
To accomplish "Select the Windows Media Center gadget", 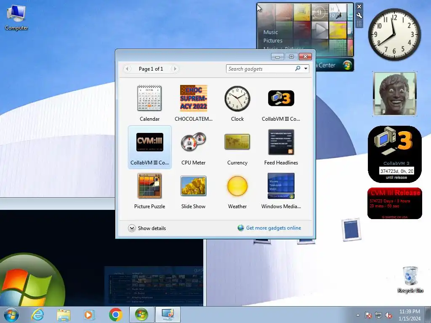I will (281, 191).
